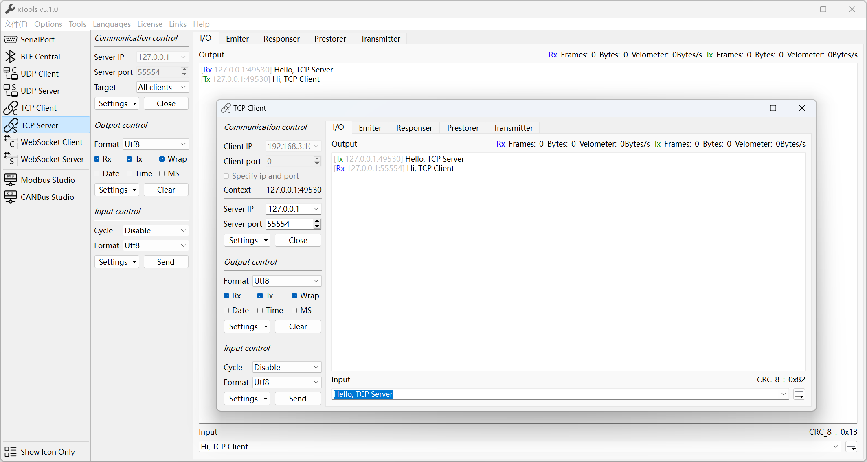Open the UDP Server tool icon
867x462 pixels.
[11, 91]
